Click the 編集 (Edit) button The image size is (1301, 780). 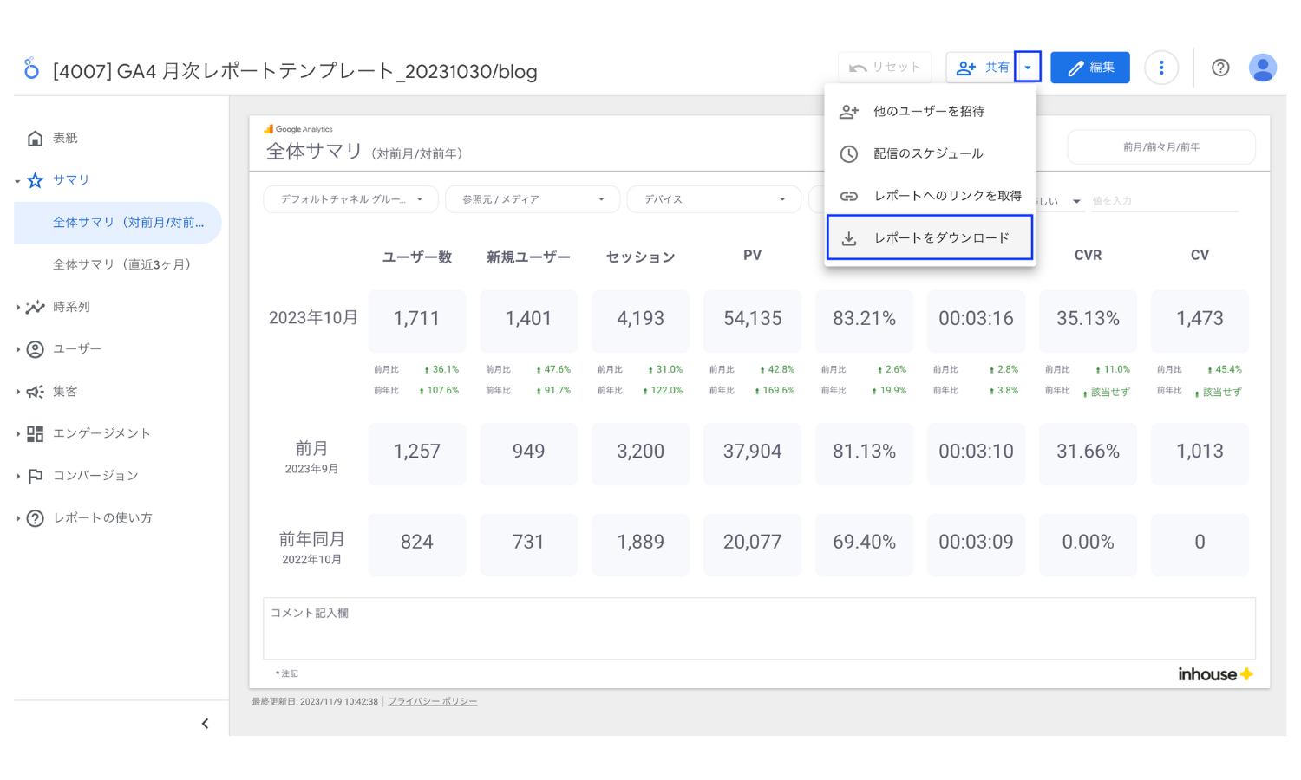[1090, 67]
